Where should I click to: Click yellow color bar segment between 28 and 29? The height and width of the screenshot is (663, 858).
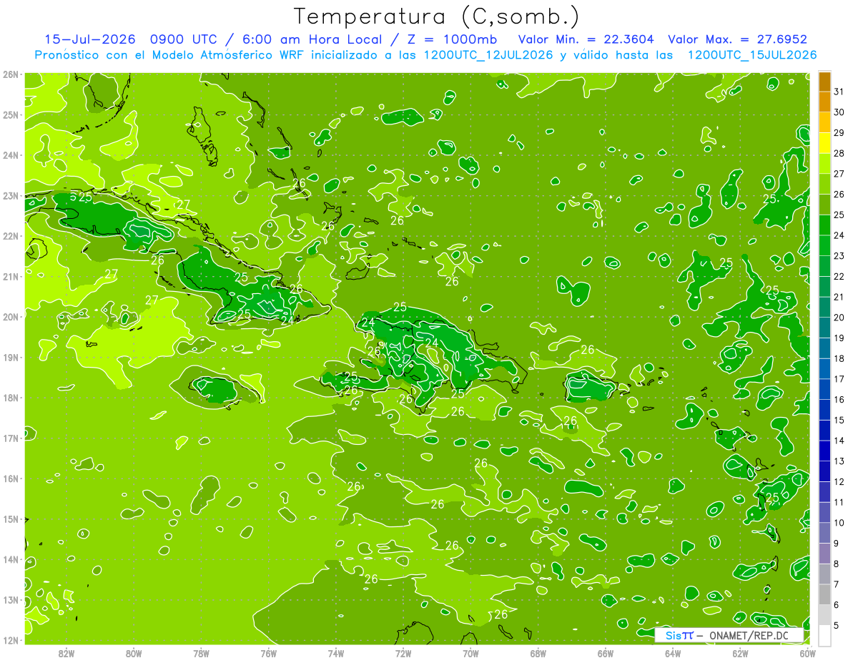[824, 143]
